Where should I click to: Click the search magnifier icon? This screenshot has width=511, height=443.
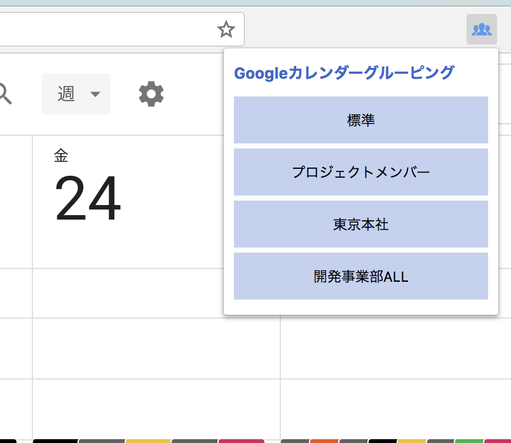pyautogui.click(x=5, y=94)
